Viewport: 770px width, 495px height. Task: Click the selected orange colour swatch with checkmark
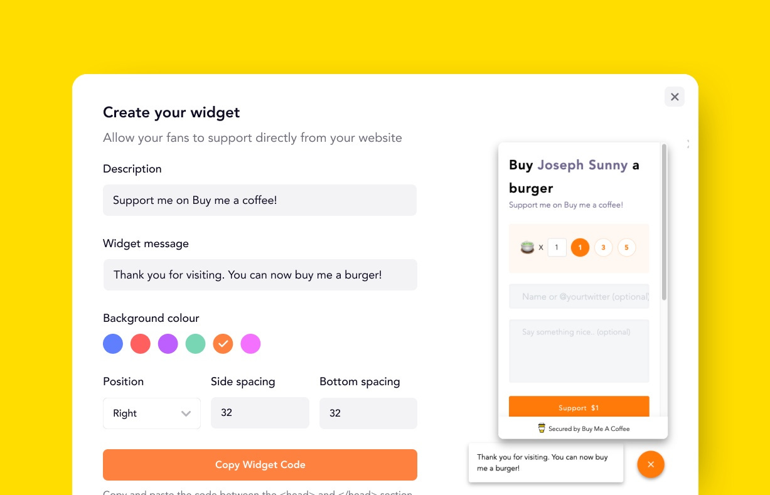click(223, 344)
